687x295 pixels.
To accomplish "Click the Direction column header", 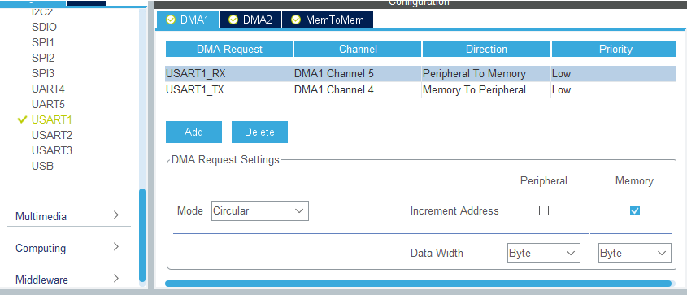I will [x=486, y=49].
